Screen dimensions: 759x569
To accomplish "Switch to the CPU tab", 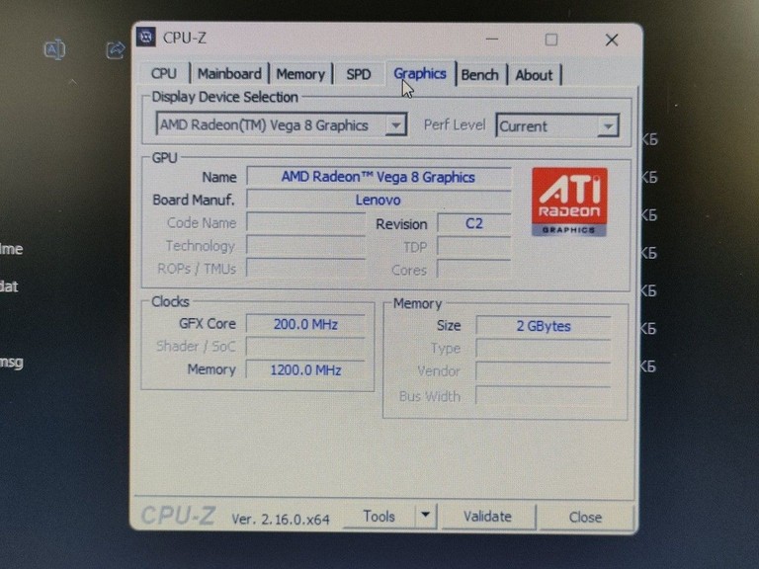I will [x=164, y=74].
